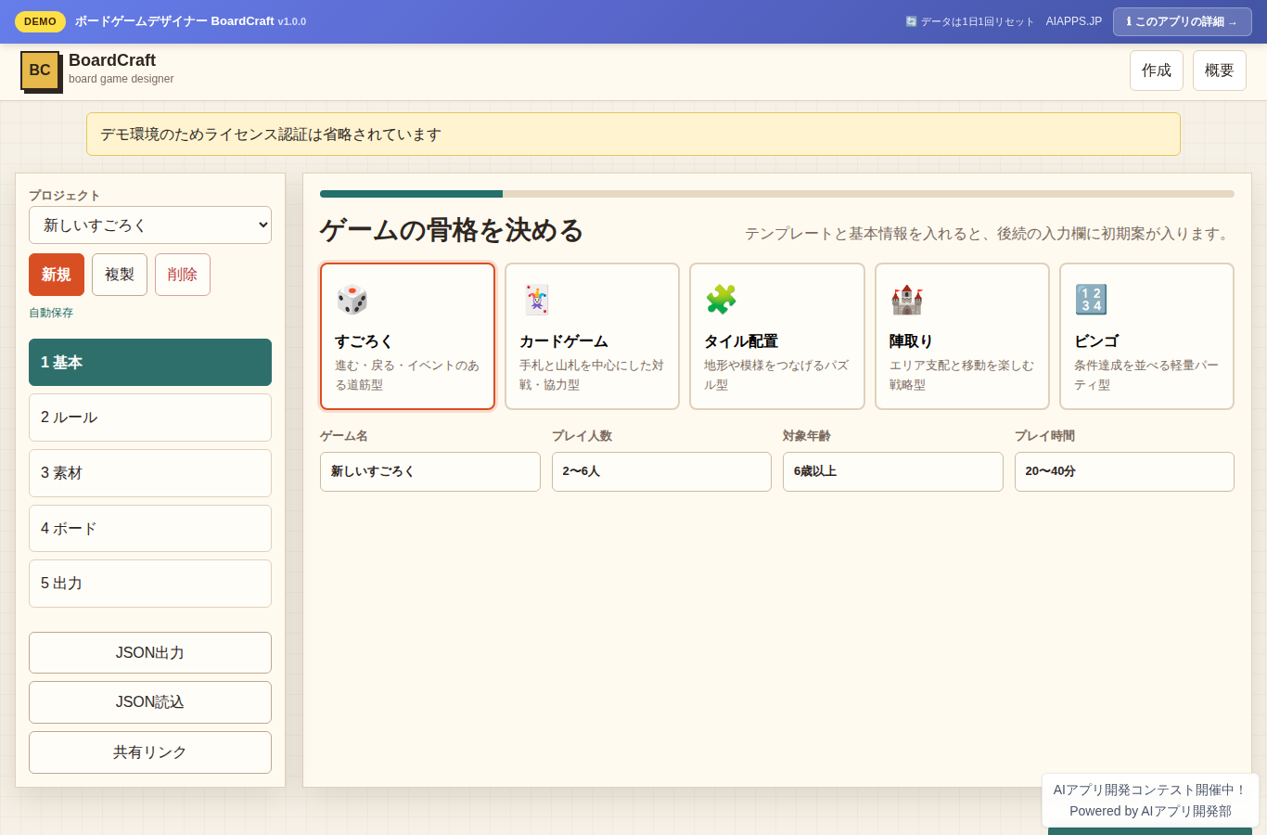Click the castle icon on 陣取り card
Image resolution: width=1267 pixels, height=835 pixels.
tap(906, 300)
